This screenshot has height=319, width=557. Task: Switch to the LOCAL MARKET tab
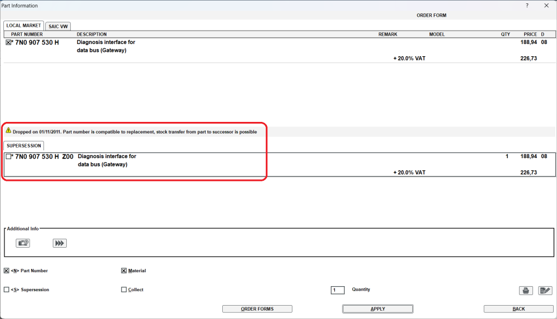click(23, 26)
